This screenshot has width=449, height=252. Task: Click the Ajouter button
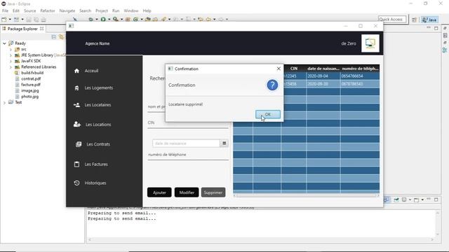coord(159,192)
